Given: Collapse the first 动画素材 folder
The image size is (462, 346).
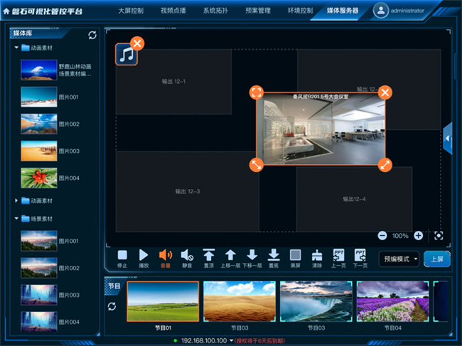Looking at the screenshot, I should tap(16, 48).
